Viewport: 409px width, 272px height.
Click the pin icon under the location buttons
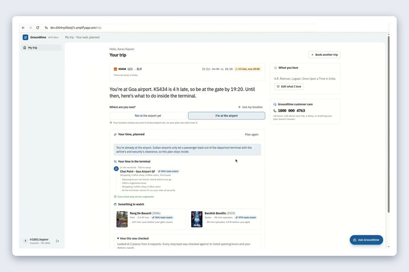coord(111,123)
